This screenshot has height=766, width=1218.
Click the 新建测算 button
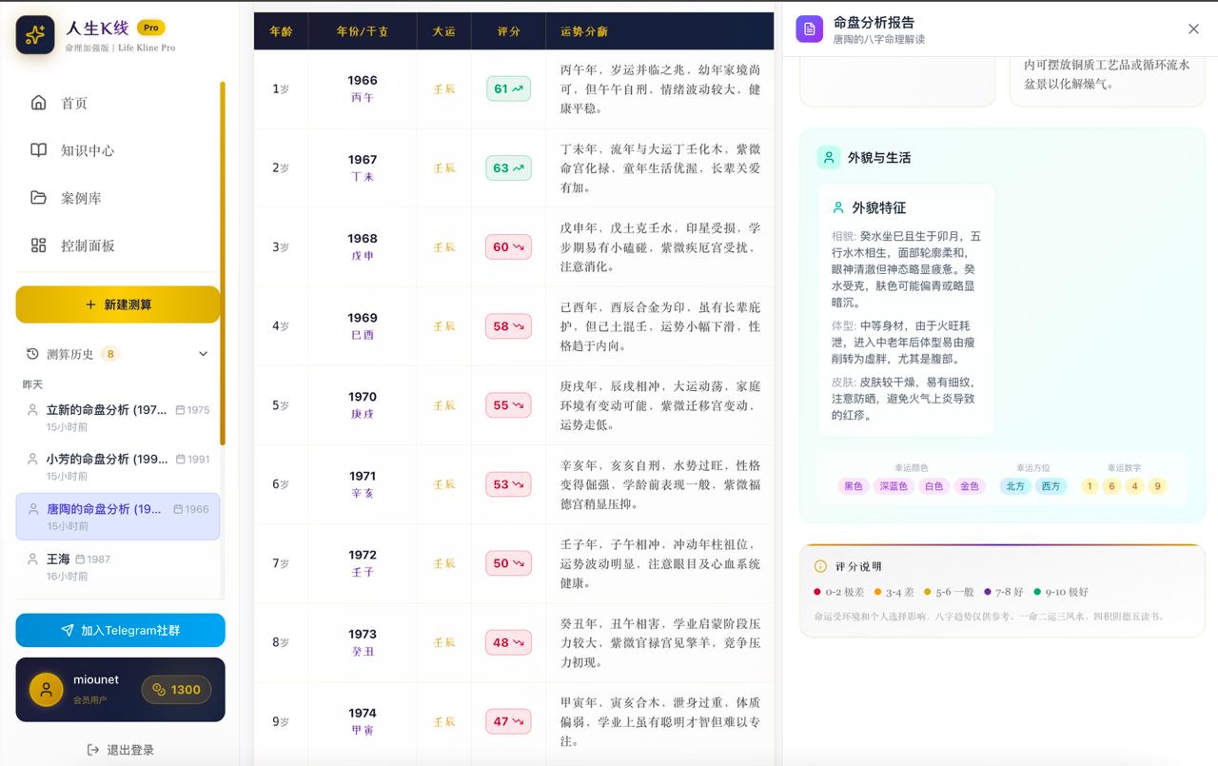tap(118, 304)
